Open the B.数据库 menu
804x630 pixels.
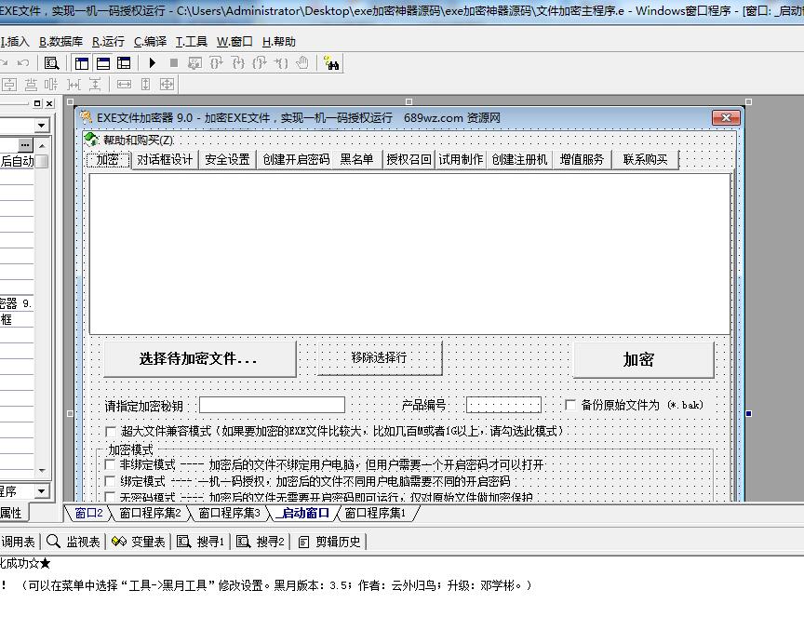61,42
